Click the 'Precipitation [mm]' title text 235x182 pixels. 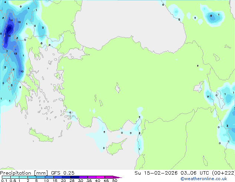pyautogui.click(x=24, y=173)
